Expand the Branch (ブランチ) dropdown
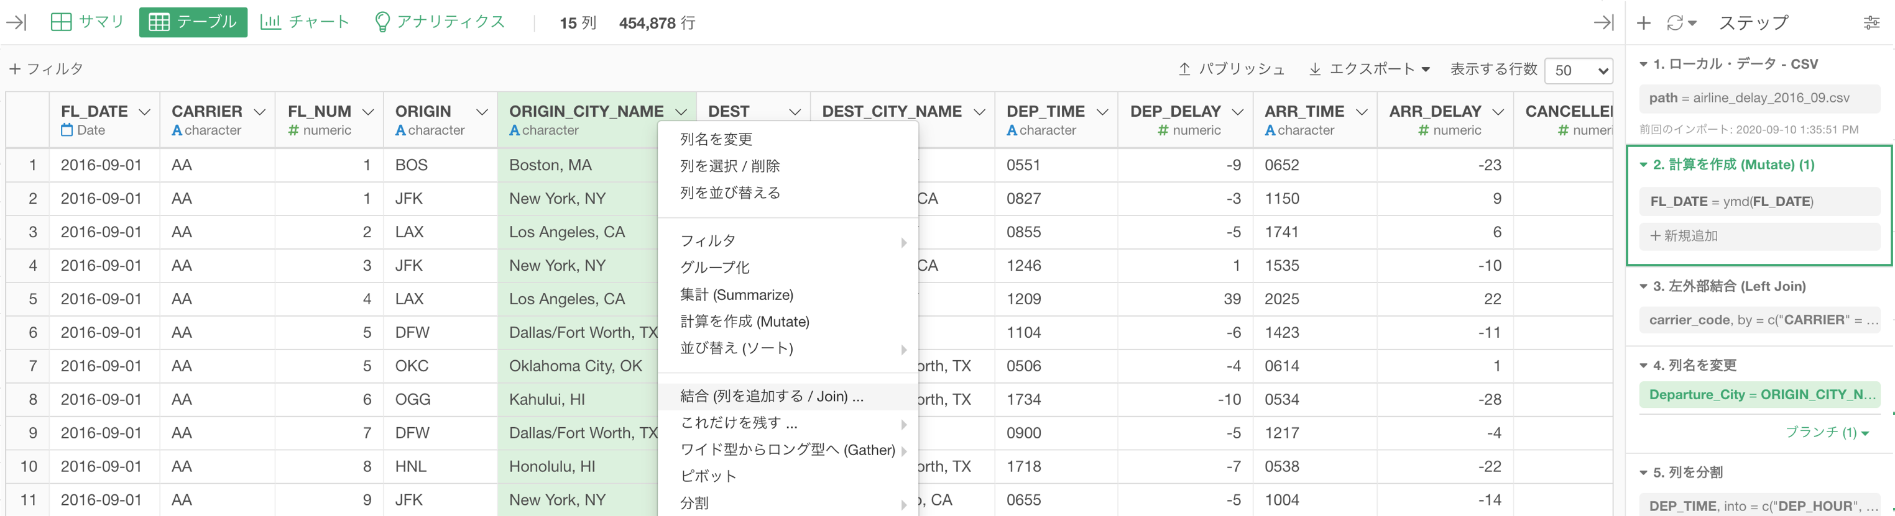This screenshot has width=1895, height=516. pyautogui.click(x=1827, y=432)
